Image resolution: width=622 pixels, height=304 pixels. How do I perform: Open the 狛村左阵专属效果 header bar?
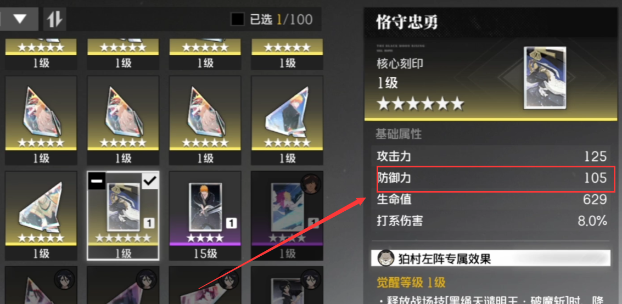pyautogui.click(x=490, y=258)
